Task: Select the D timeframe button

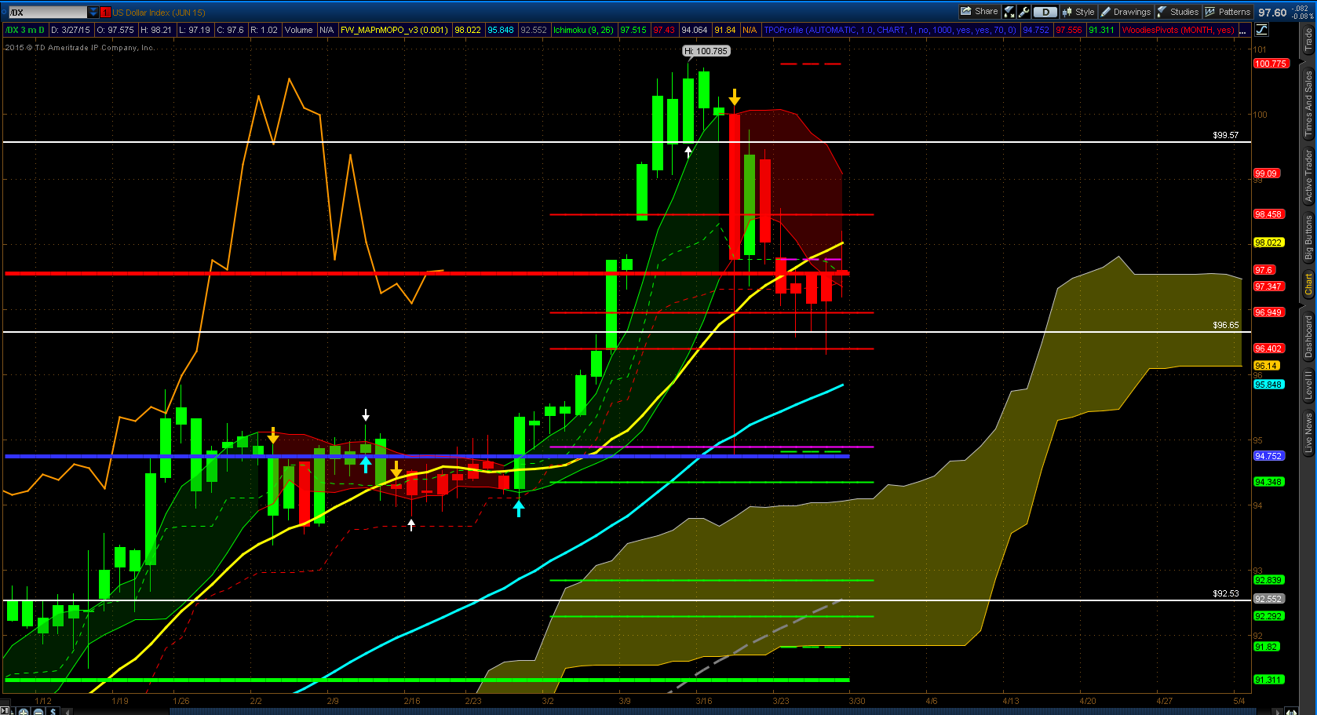Action: (1045, 12)
